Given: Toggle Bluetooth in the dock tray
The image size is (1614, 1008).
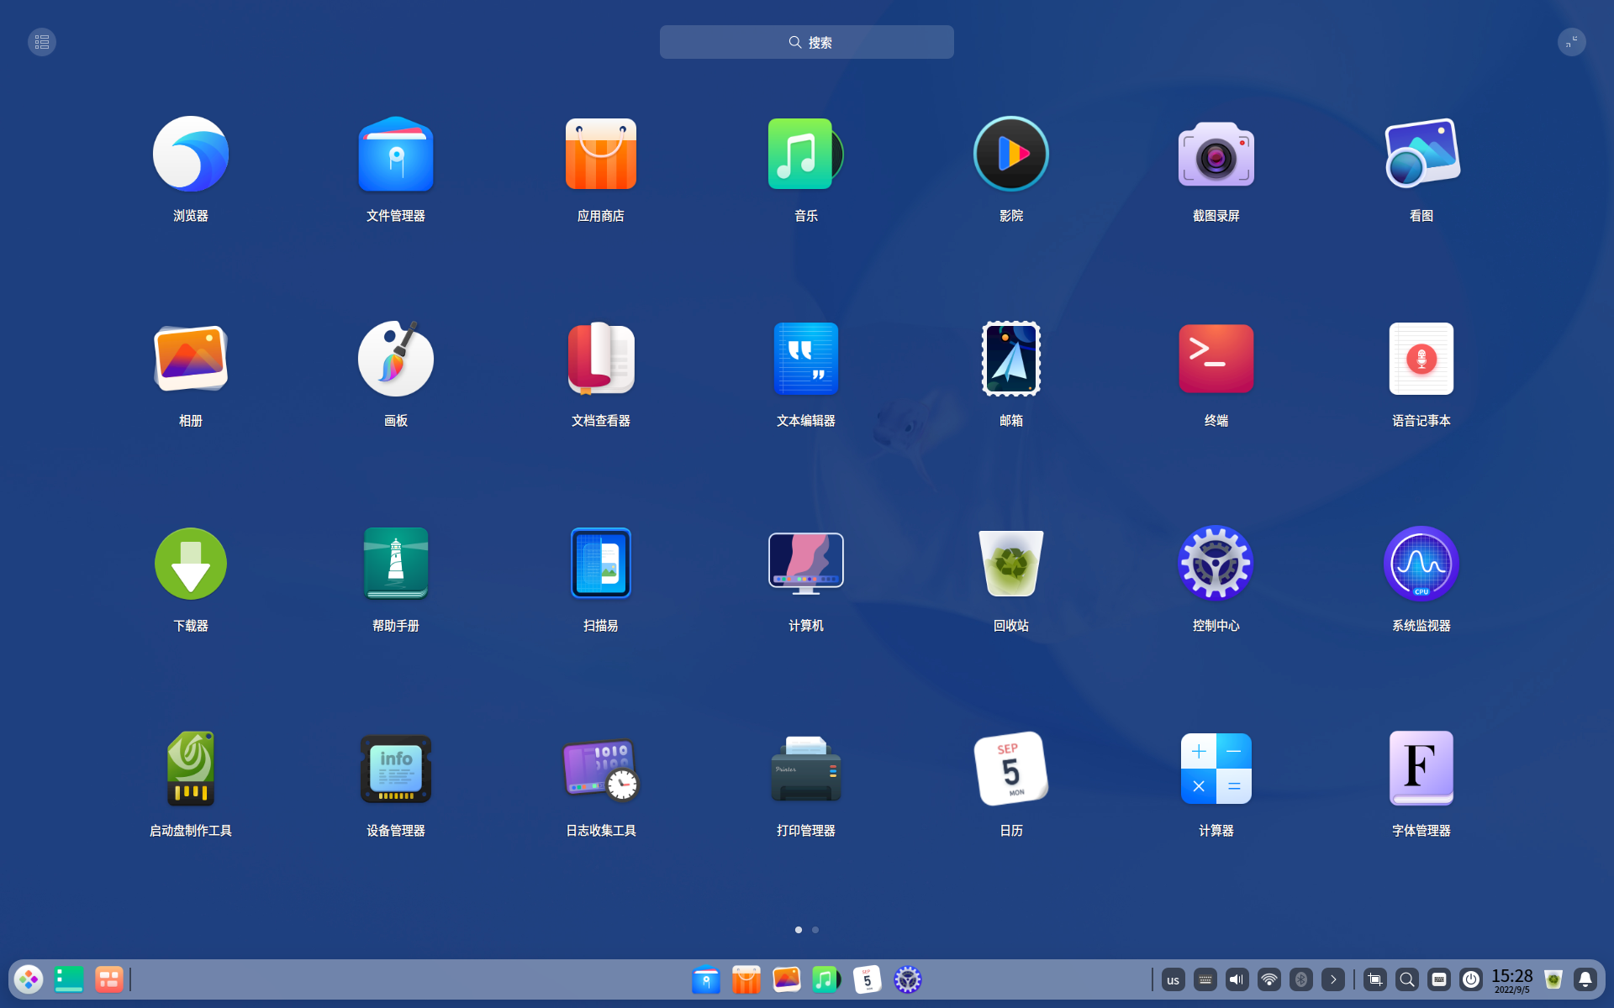Looking at the screenshot, I should pos(1301,979).
